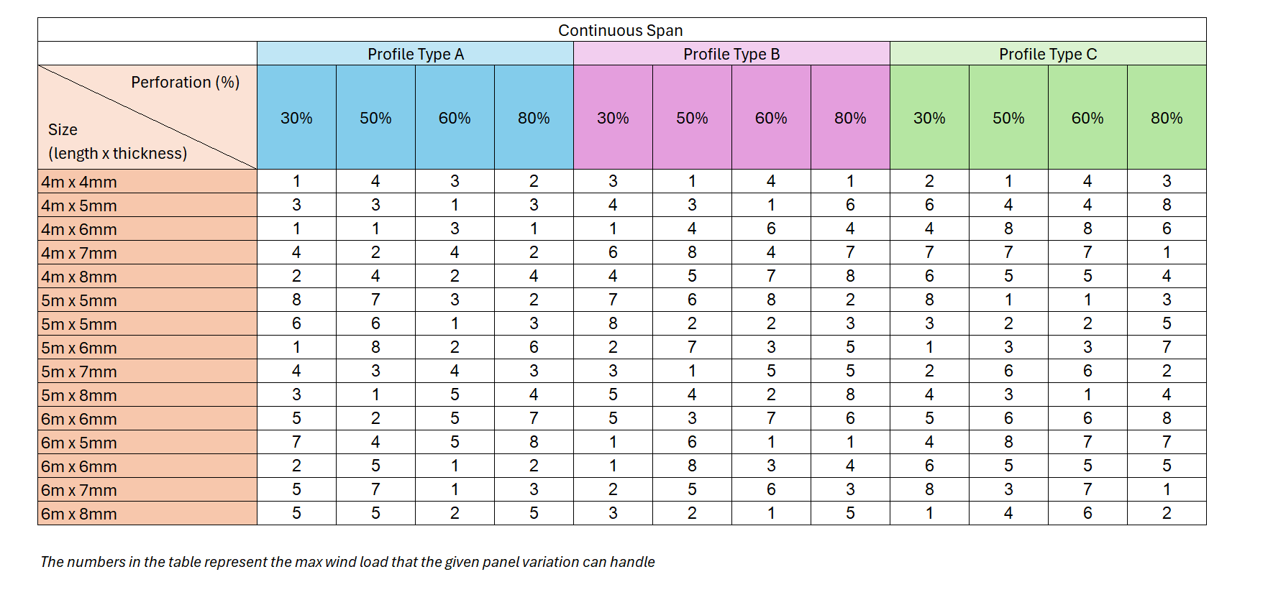
Task: Select Profile B 50% value for 4m x 7mm
Action: click(692, 253)
